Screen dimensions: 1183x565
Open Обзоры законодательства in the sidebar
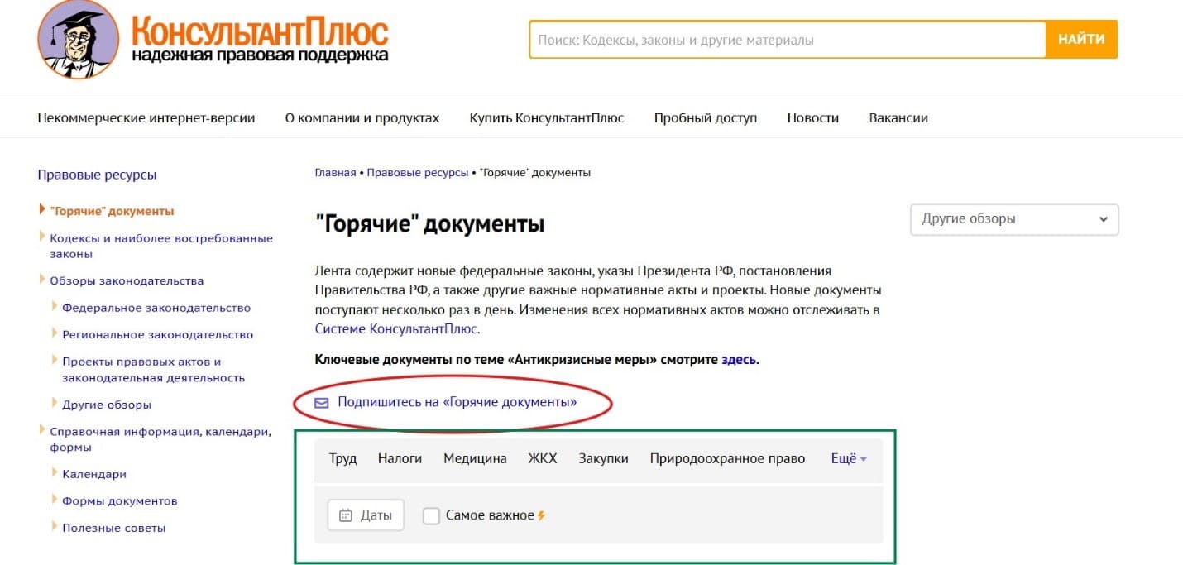pyautogui.click(x=127, y=280)
